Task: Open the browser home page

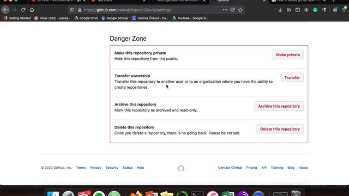Action: point(32,10)
